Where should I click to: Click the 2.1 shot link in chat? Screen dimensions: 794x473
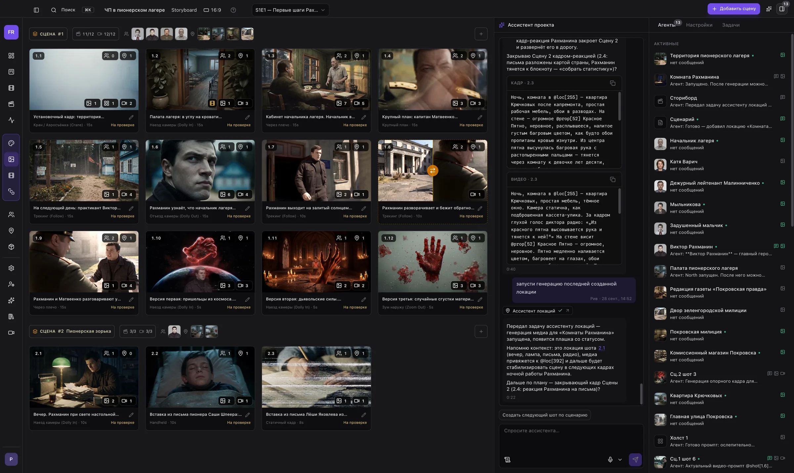pyautogui.click(x=601, y=348)
